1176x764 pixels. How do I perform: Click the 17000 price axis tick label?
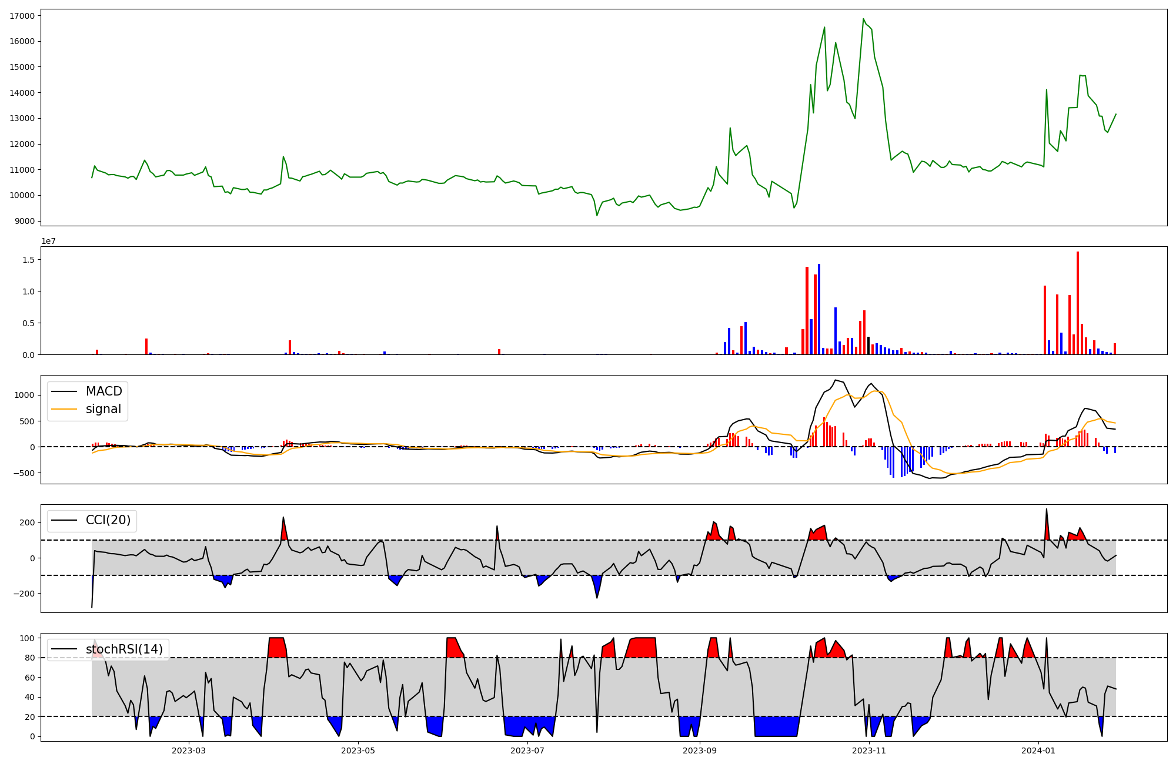(x=22, y=16)
